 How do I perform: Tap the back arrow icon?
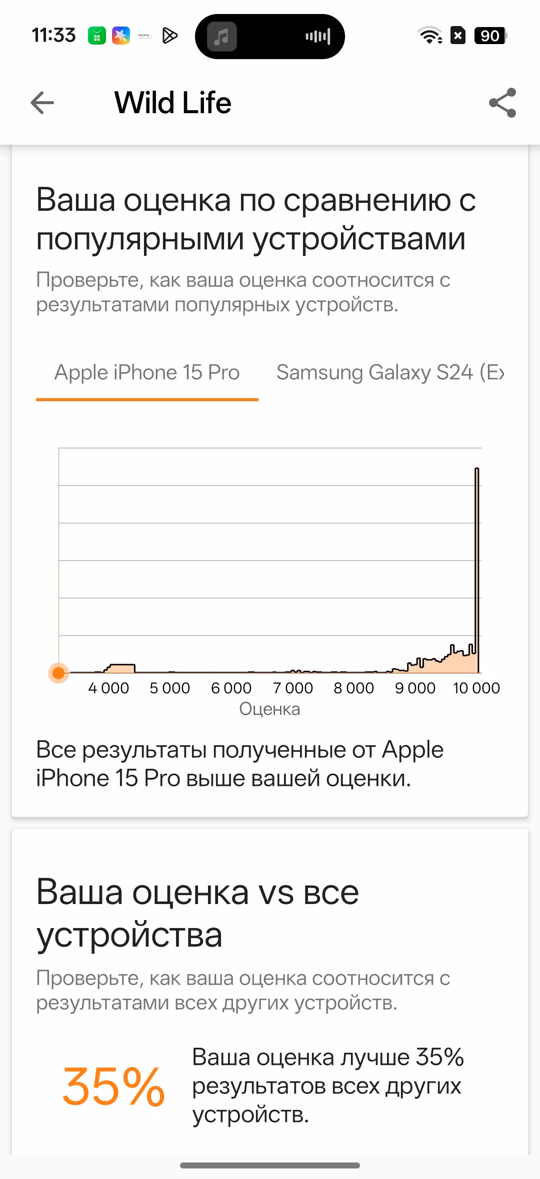[42, 103]
